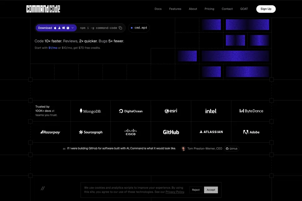Play the cmd.mp4 video pill

click(139, 28)
